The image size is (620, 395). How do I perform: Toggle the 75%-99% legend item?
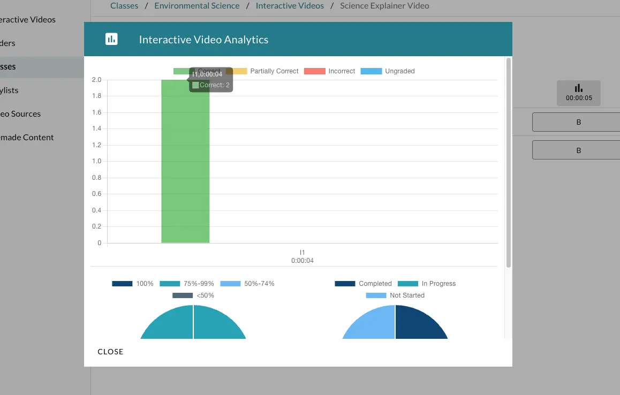click(x=187, y=284)
